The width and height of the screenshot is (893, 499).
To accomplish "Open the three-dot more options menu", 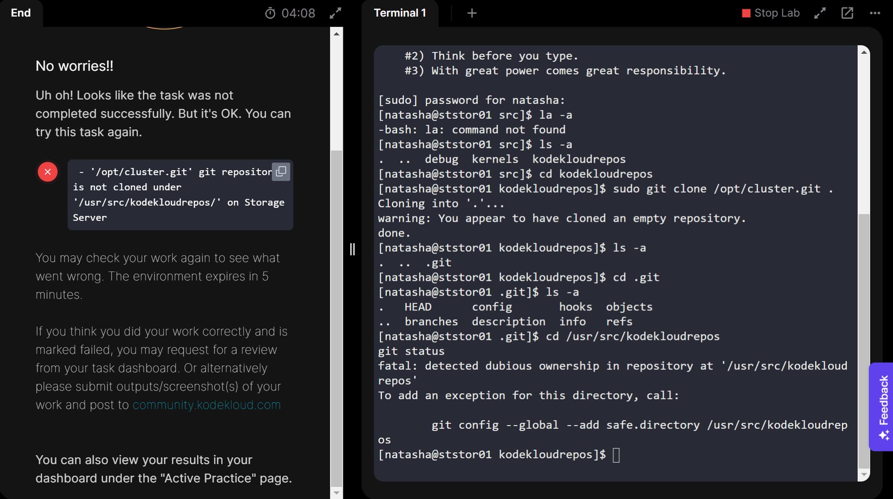I will (x=875, y=13).
